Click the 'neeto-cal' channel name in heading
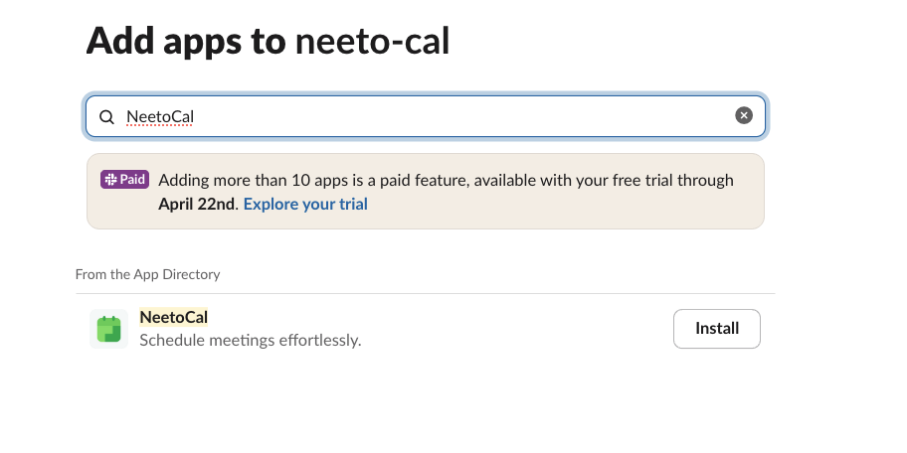Screen dimensions: 907x453 (x=373, y=40)
